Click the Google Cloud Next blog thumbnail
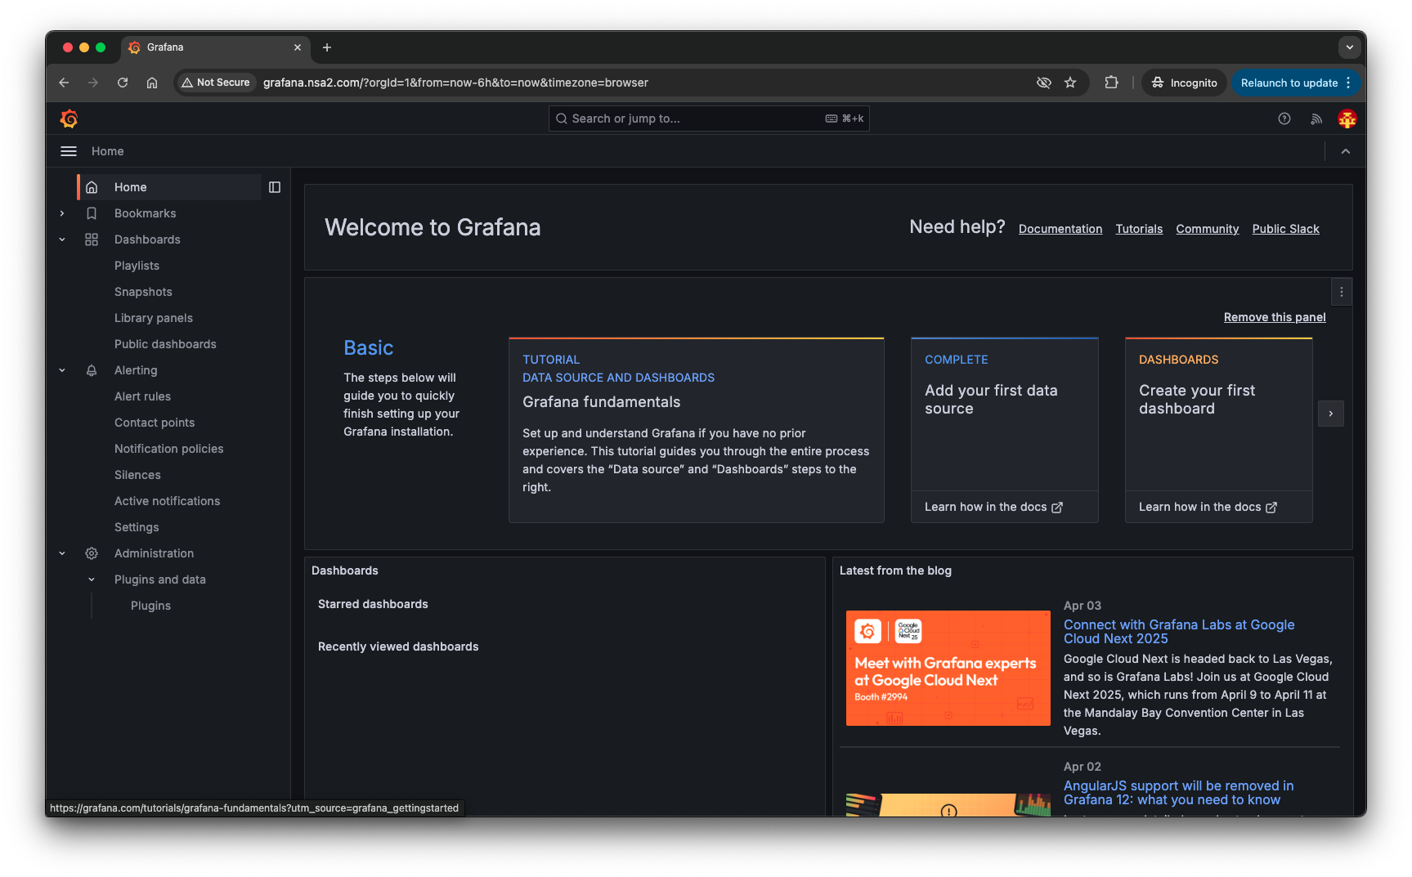This screenshot has height=877, width=1412. (x=948, y=668)
